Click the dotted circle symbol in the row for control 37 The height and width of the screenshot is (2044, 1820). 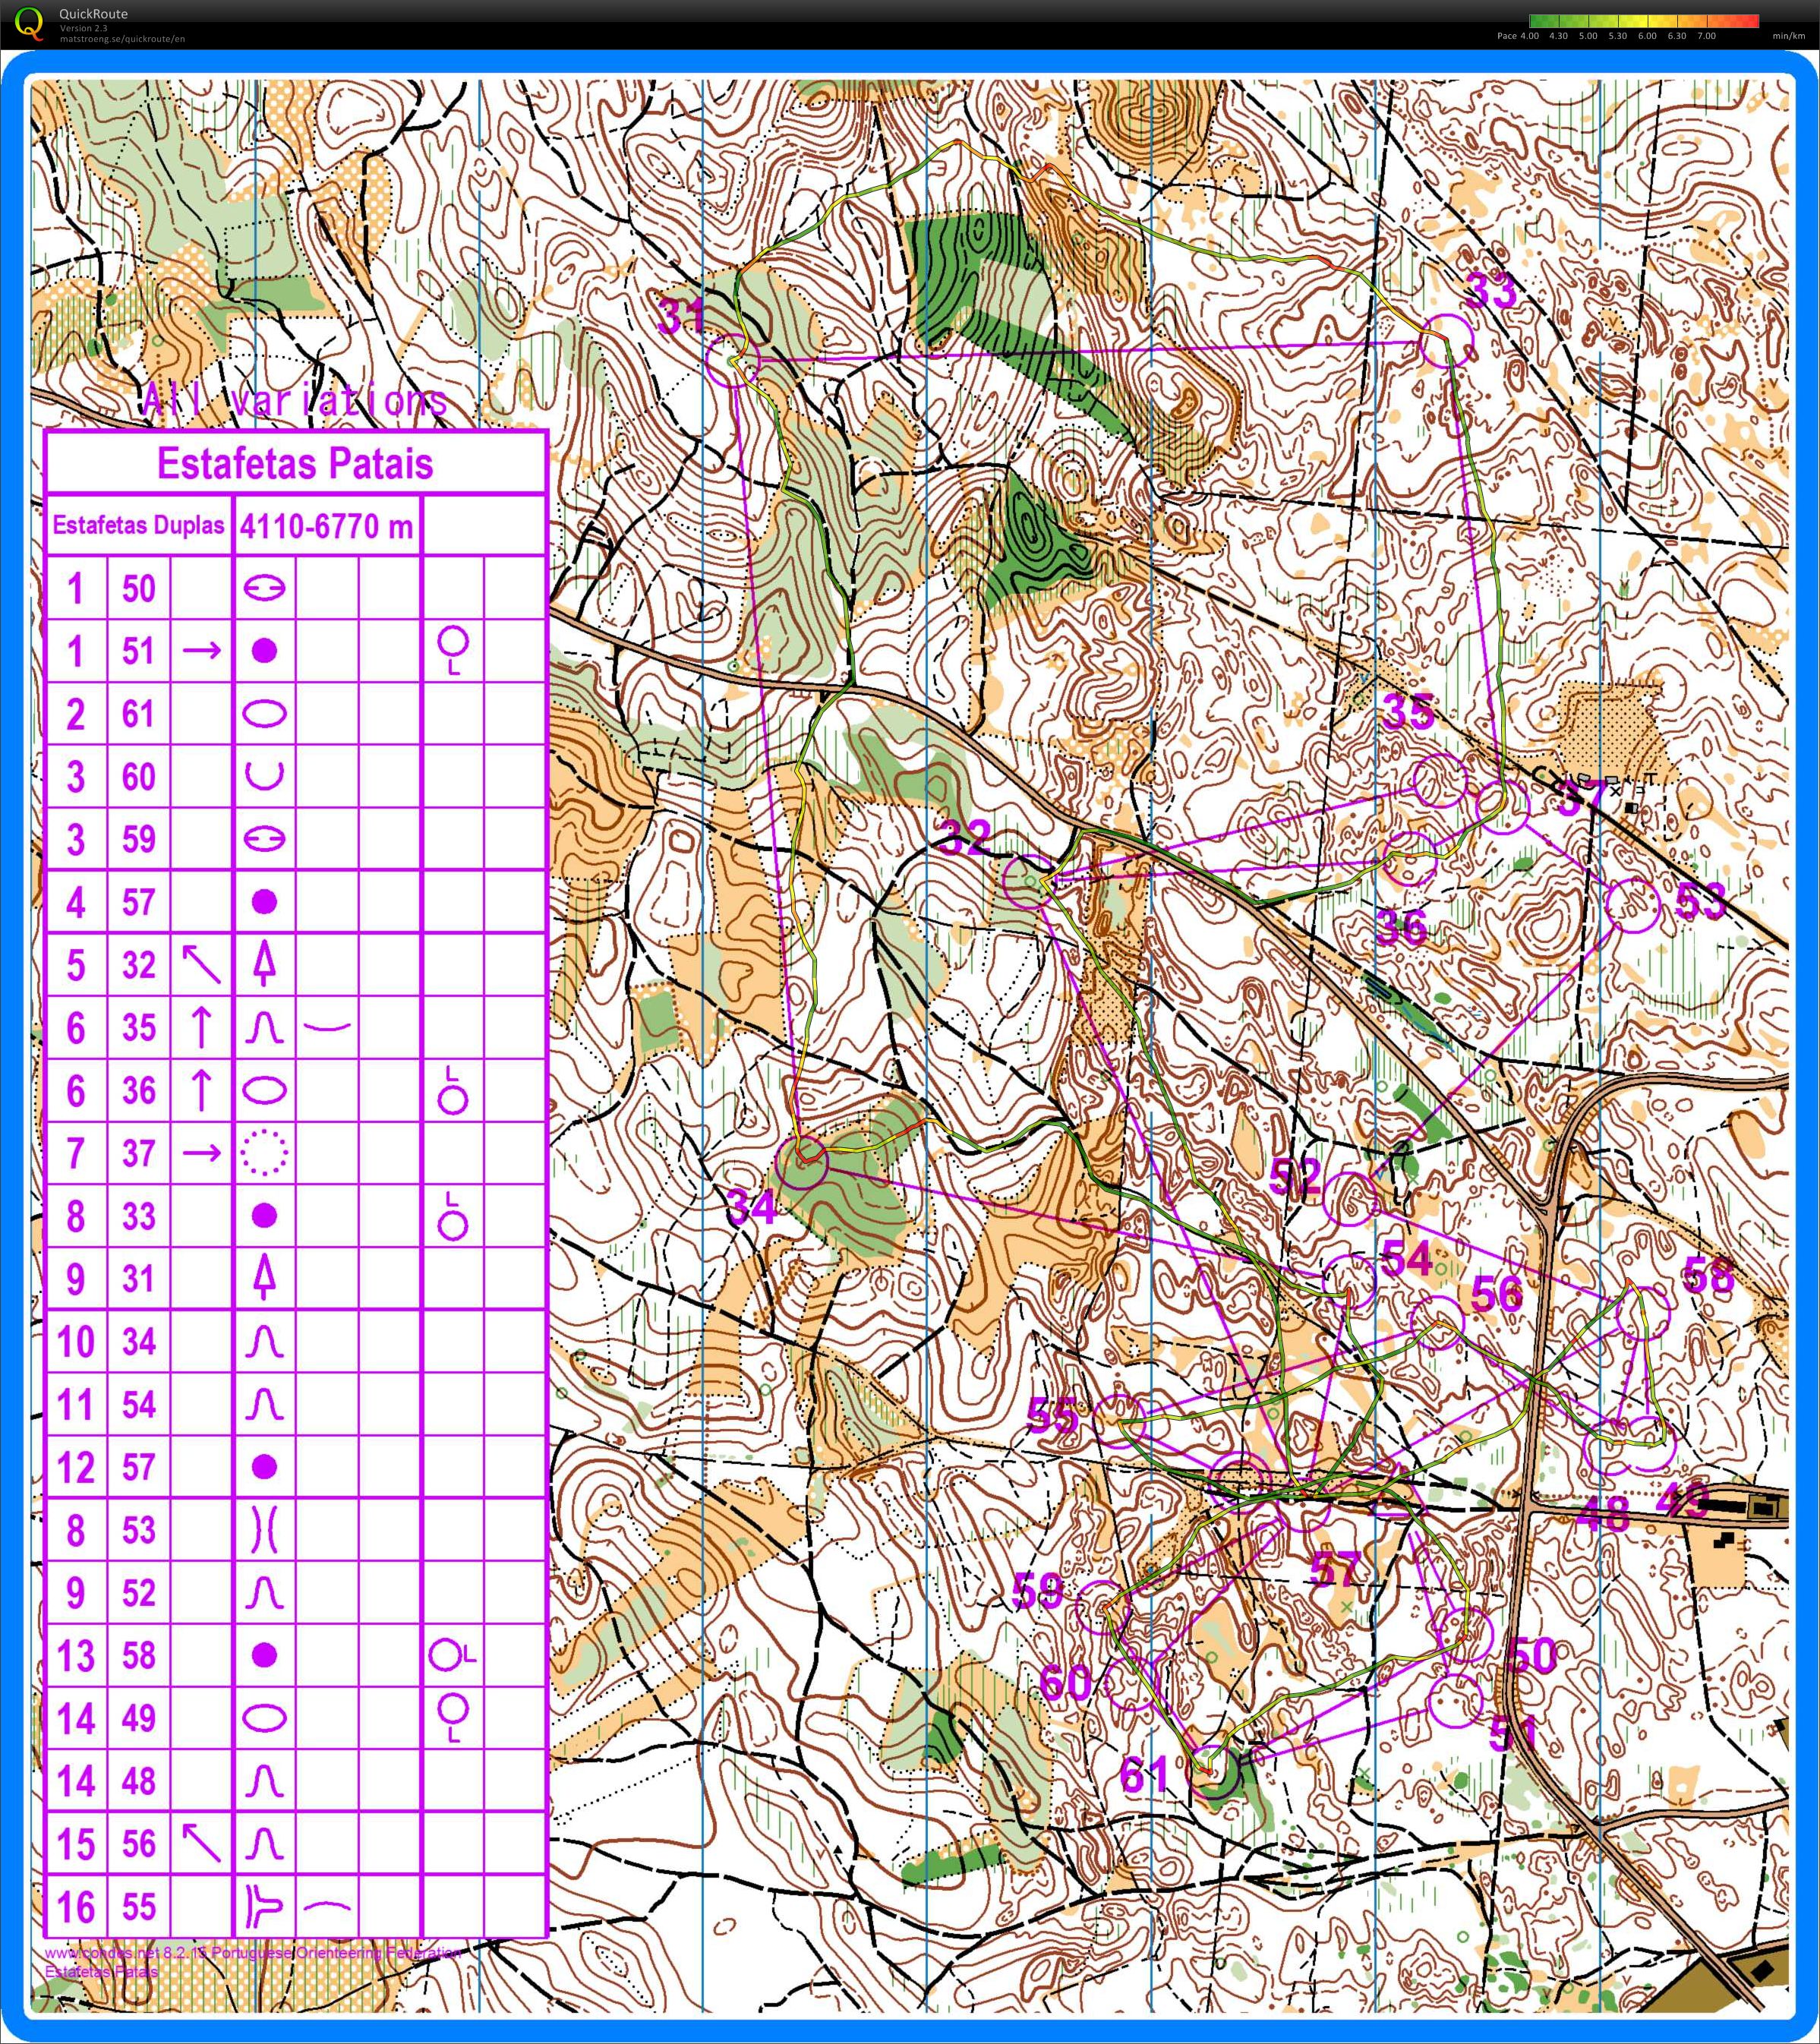coord(264,1153)
